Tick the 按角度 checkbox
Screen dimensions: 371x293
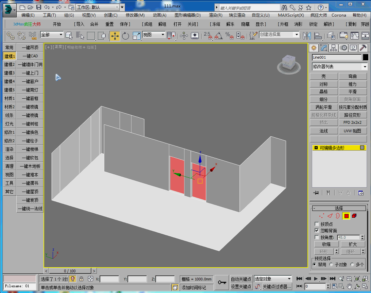coord(317,237)
